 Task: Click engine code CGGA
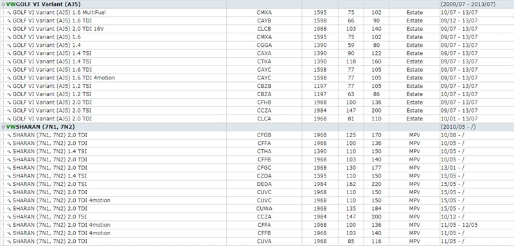(x=264, y=45)
